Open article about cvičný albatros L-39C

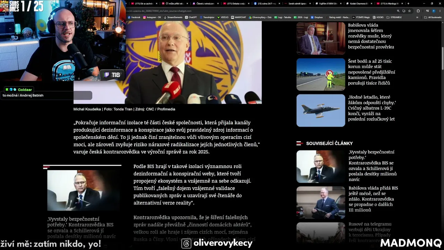(x=372, y=108)
